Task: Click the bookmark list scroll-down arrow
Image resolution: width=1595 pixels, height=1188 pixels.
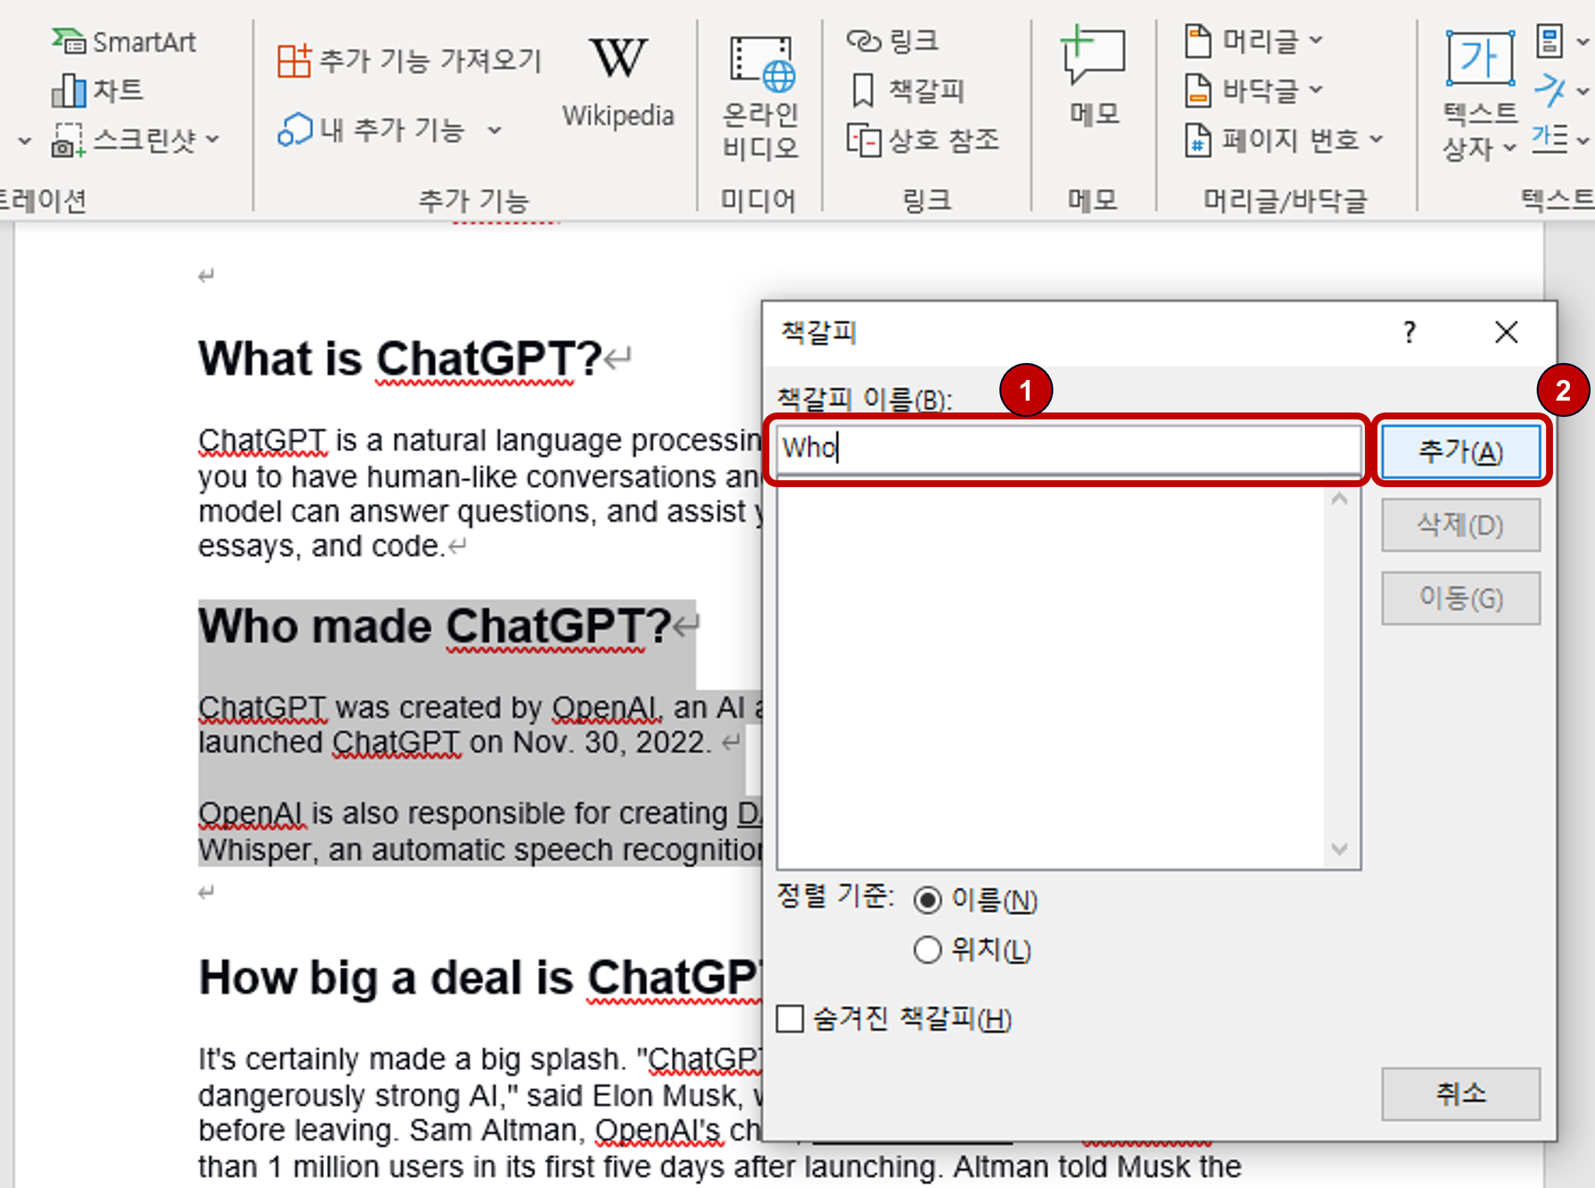Action: pyautogui.click(x=1339, y=849)
